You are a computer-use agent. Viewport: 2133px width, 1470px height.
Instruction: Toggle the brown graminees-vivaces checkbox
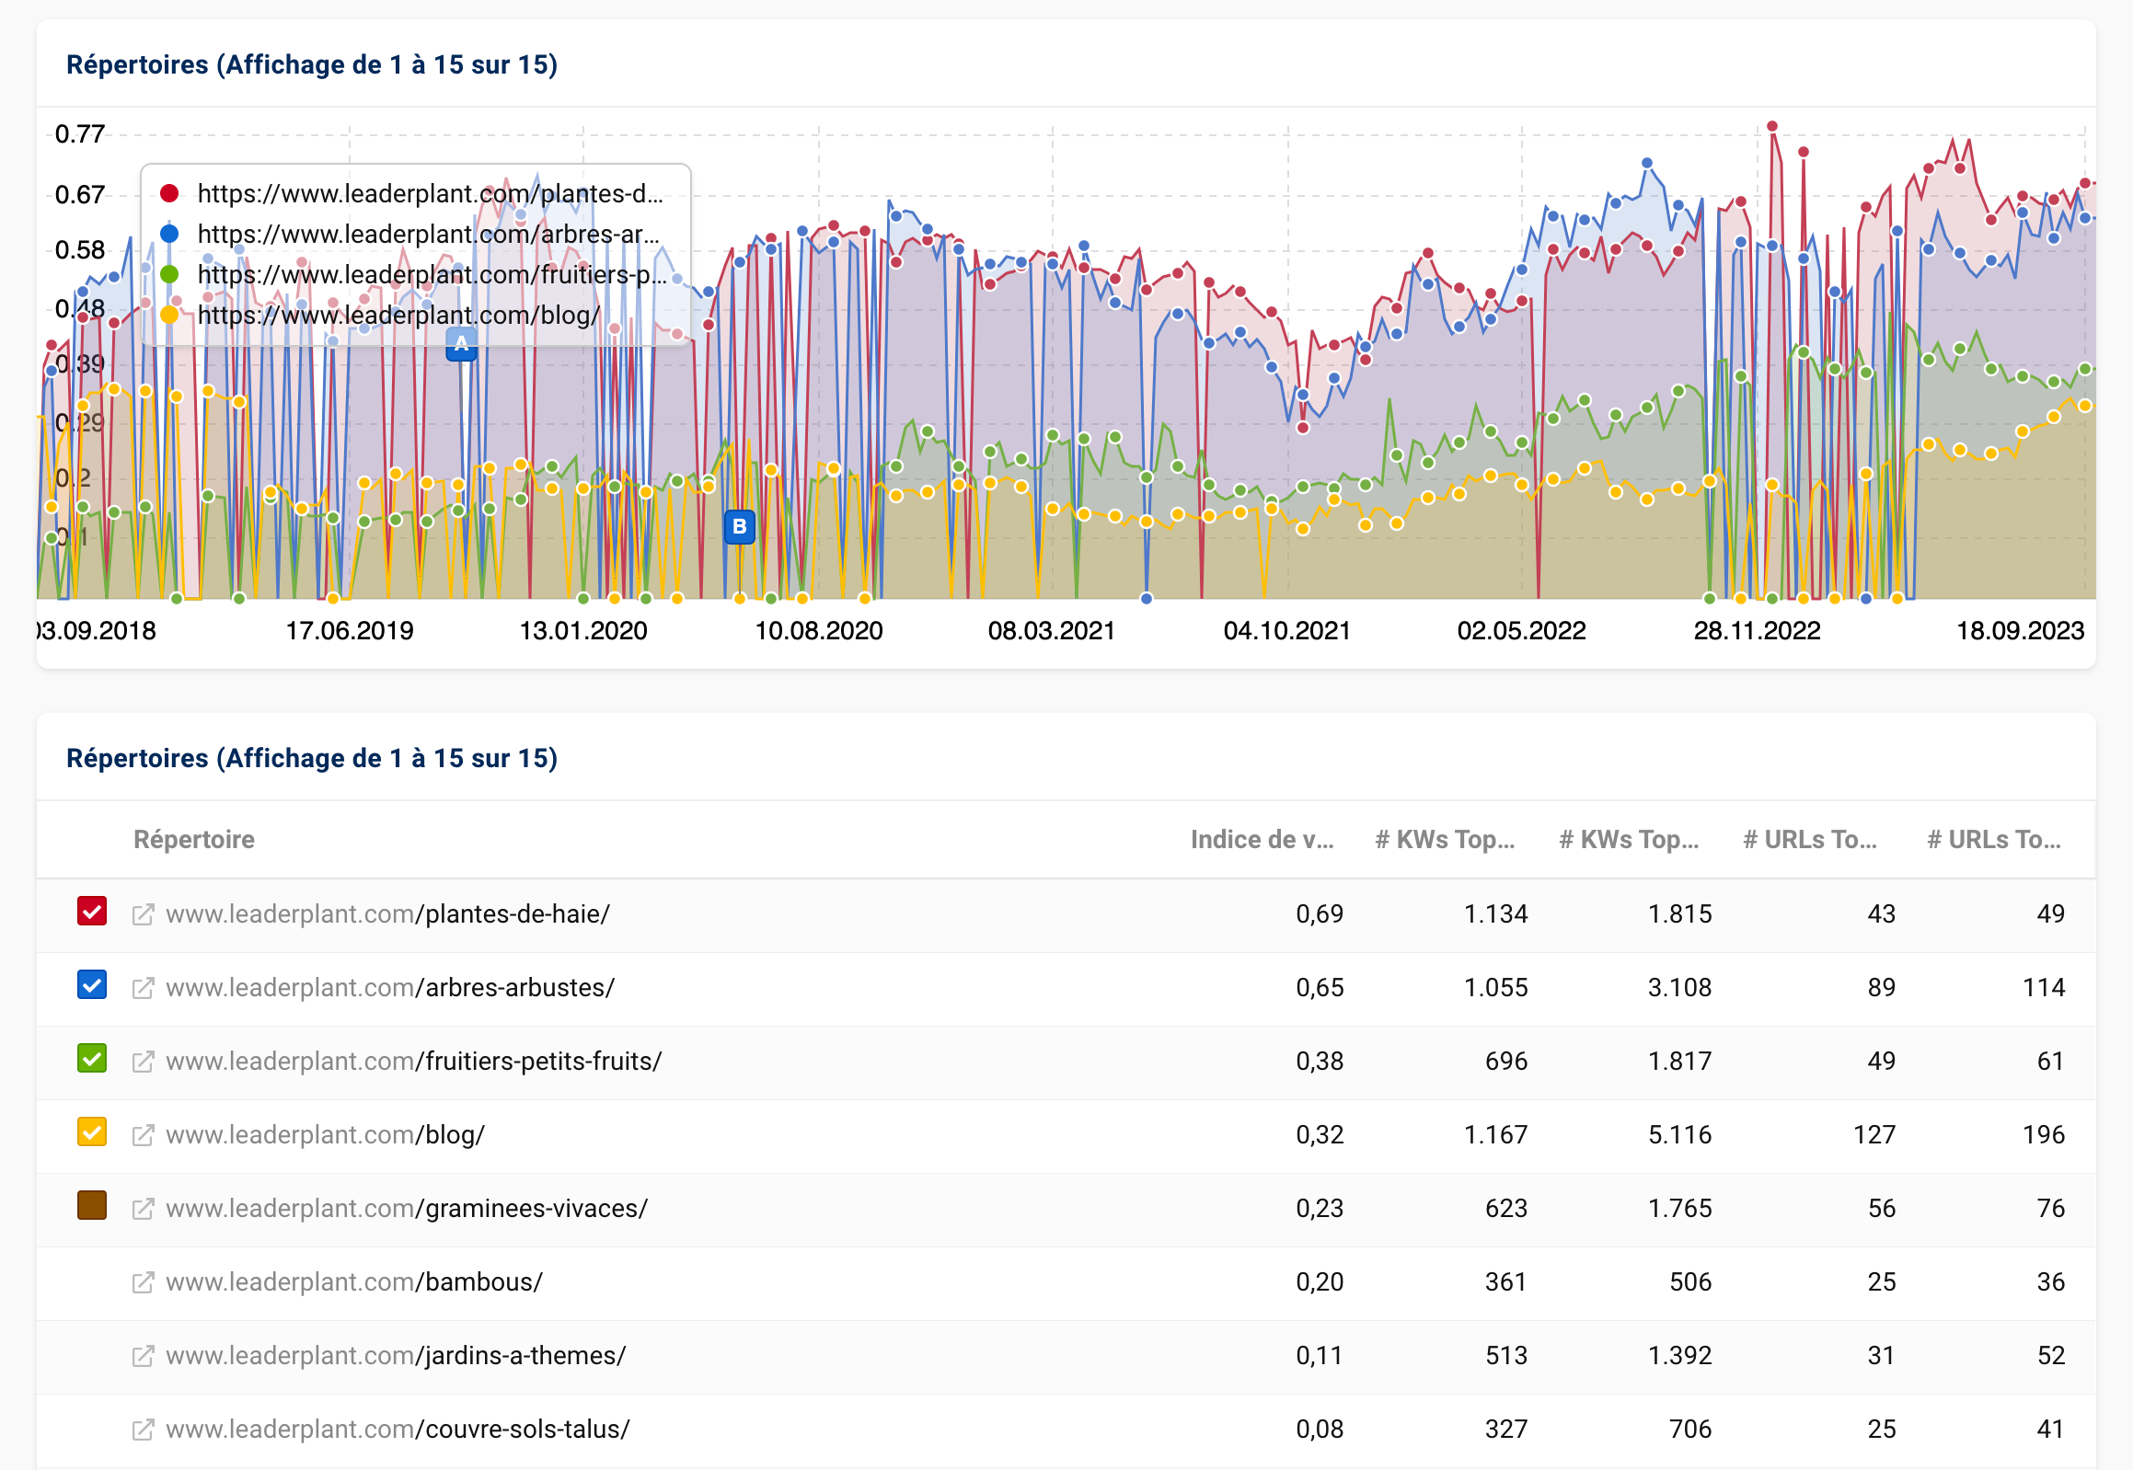(x=92, y=1206)
